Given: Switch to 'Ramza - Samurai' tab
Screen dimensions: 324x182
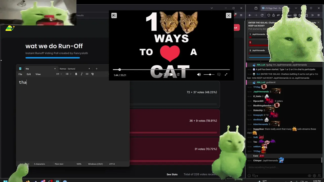Looking at the screenshot, I should 75,69.
